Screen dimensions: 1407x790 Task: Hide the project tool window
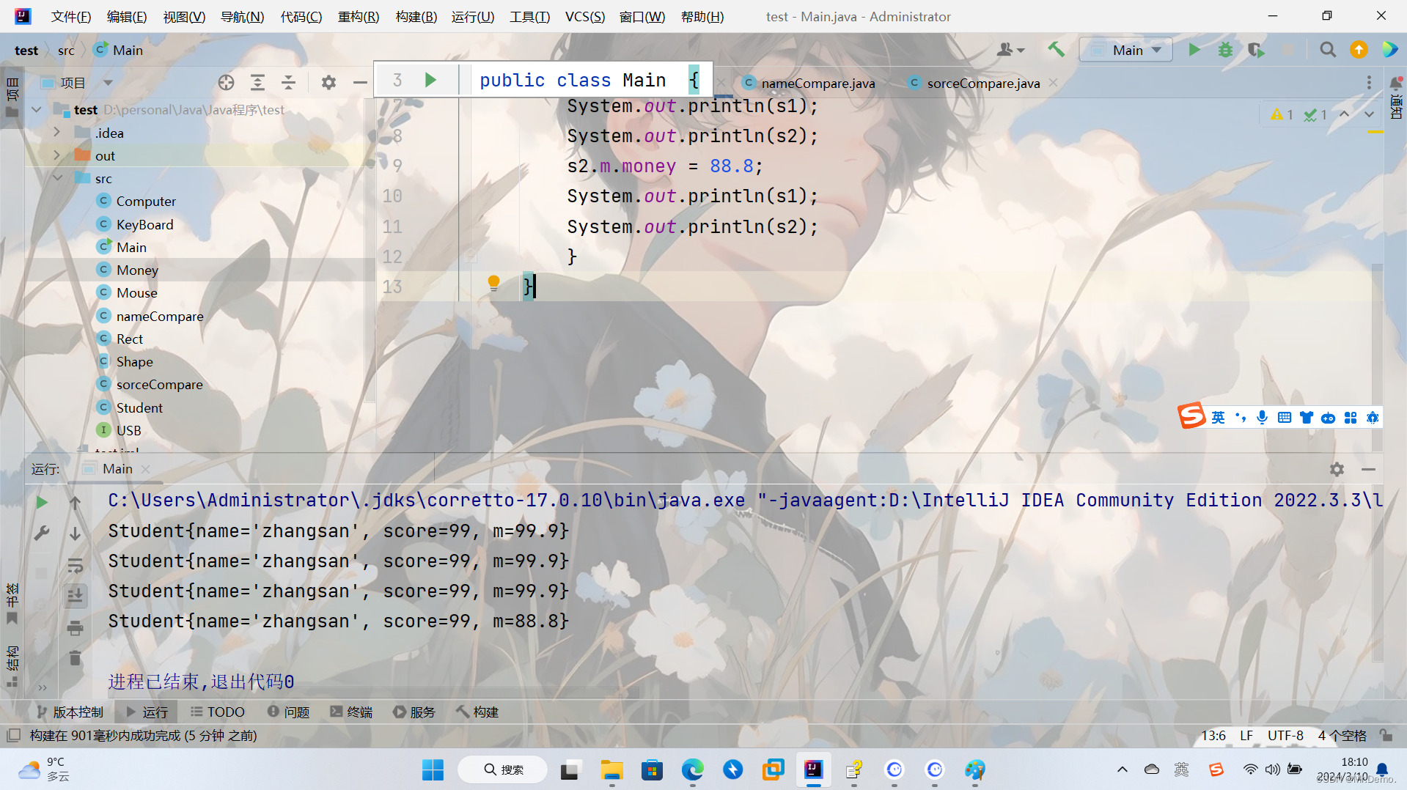click(359, 83)
